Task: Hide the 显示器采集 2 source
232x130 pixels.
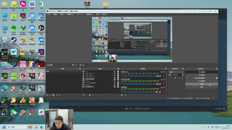Action: click(x=115, y=87)
